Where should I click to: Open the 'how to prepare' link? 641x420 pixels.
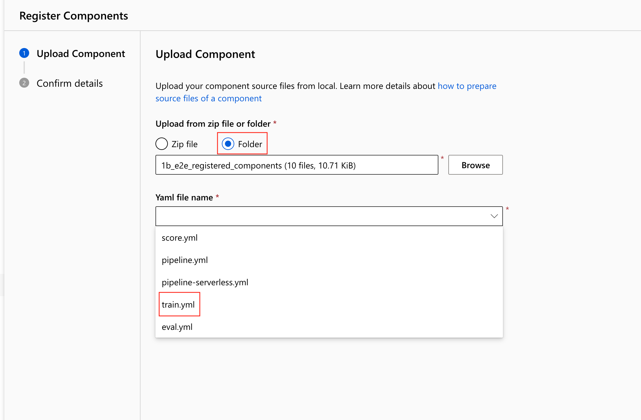467,86
